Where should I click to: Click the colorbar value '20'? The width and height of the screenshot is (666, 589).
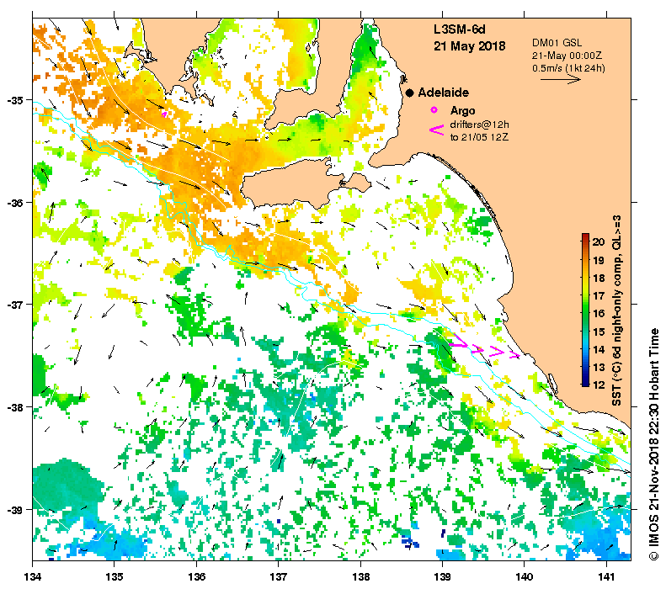click(x=598, y=241)
